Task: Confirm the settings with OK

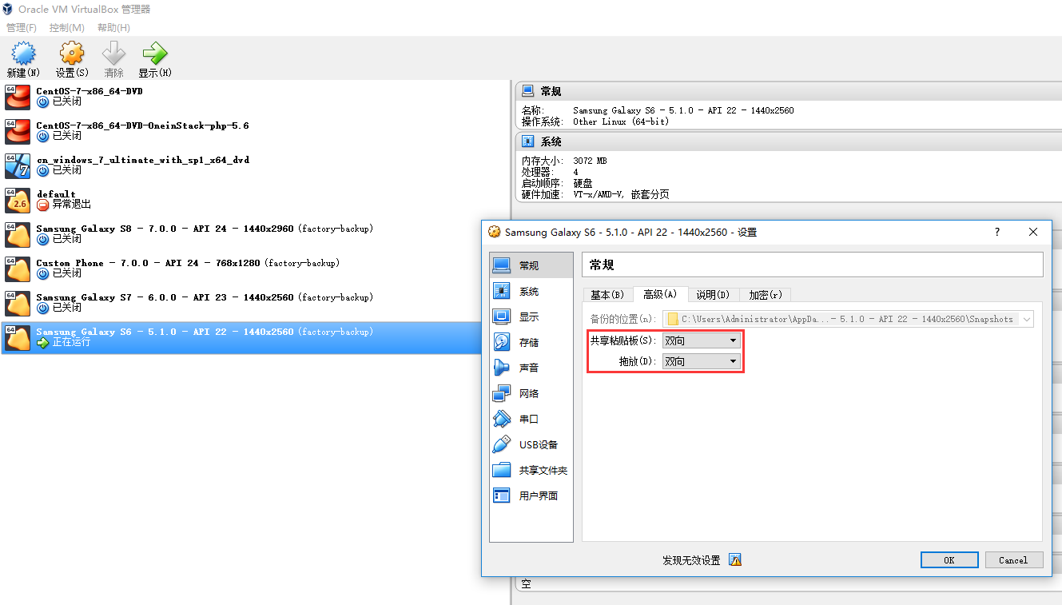Action: click(949, 560)
